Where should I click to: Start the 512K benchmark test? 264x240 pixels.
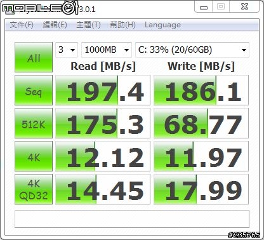point(34,123)
